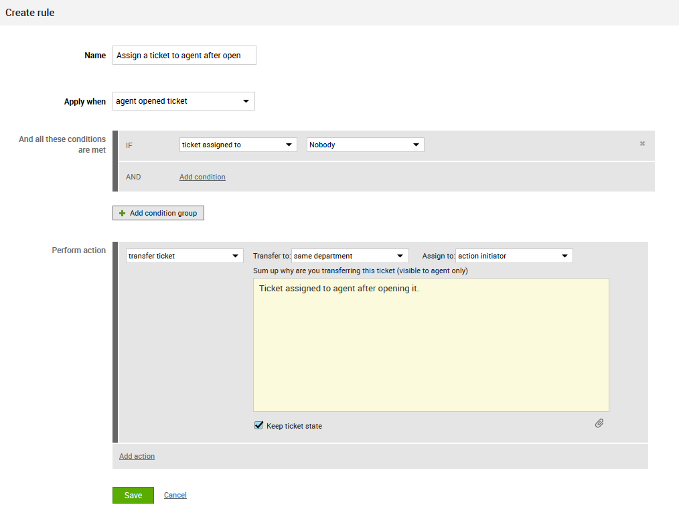The image size is (679, 519).
Task: Expand the 'ticket assigned to' condition dropdown
Action: pos(238,145)
